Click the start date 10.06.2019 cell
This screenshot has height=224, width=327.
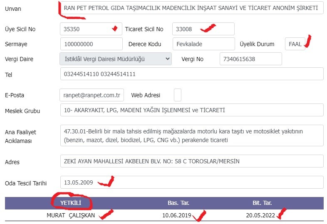tap(177, 215)
